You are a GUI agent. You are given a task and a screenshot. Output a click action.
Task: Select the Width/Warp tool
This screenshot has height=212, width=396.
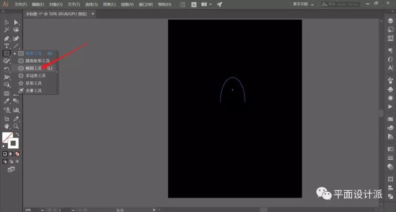coord(7,77)
